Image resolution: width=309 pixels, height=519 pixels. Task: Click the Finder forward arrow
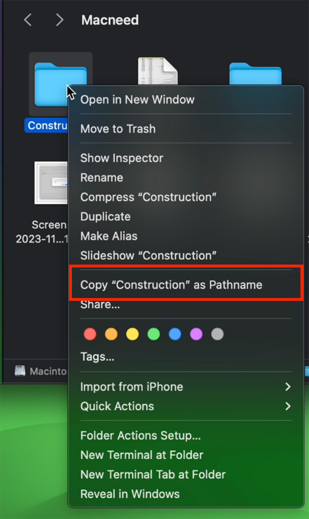pos(60,20)
